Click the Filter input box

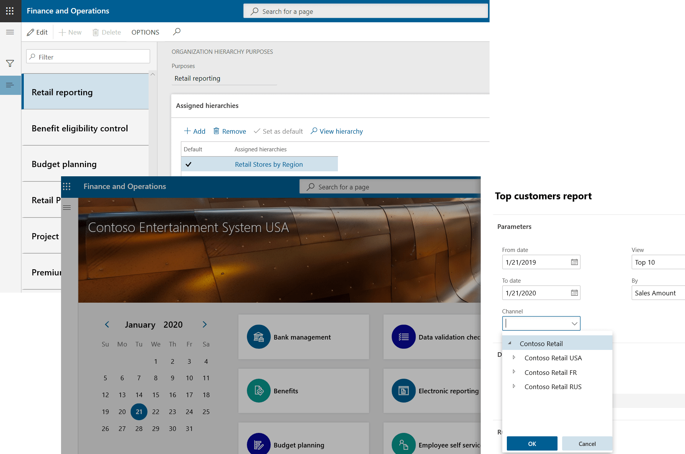pos(92,57)
